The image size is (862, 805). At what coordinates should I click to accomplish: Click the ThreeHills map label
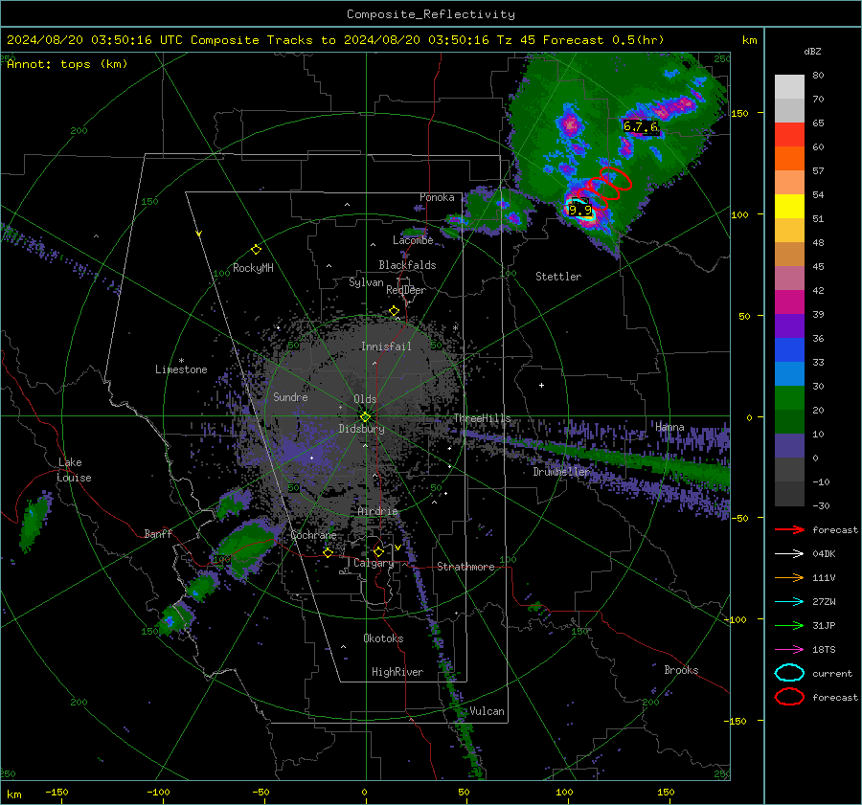click(482, 418)
